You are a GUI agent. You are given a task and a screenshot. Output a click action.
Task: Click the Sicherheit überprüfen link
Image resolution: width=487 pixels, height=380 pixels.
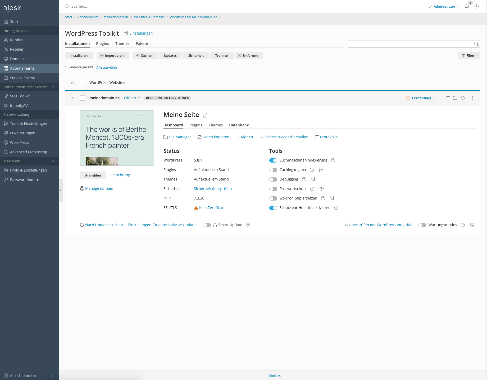(213, 189)
